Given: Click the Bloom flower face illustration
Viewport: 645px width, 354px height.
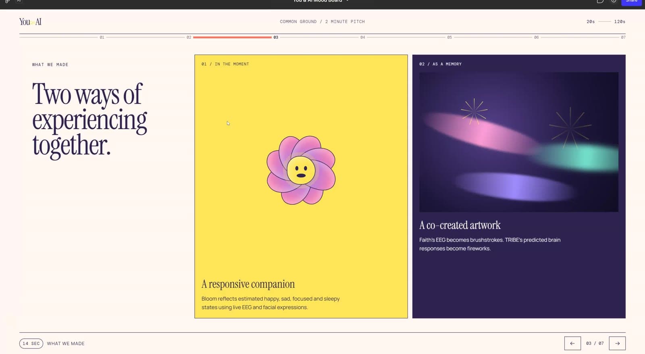Looking at the screenshot, I should click(301, 170).
